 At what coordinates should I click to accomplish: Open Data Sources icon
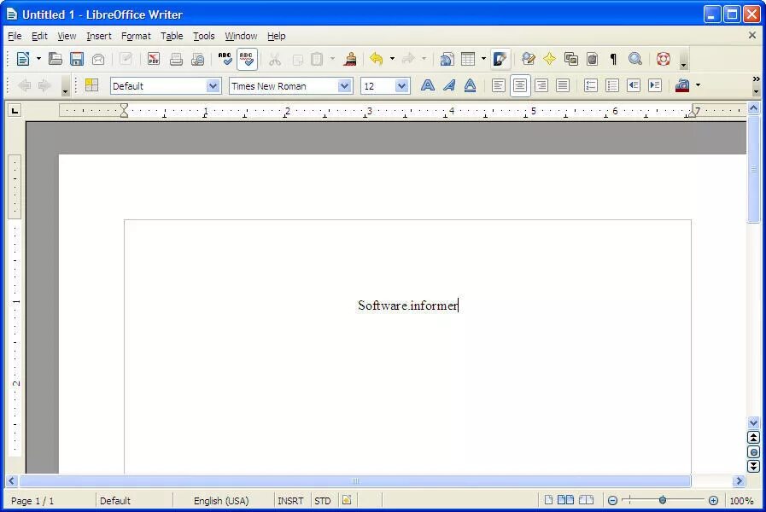[592, 59]
